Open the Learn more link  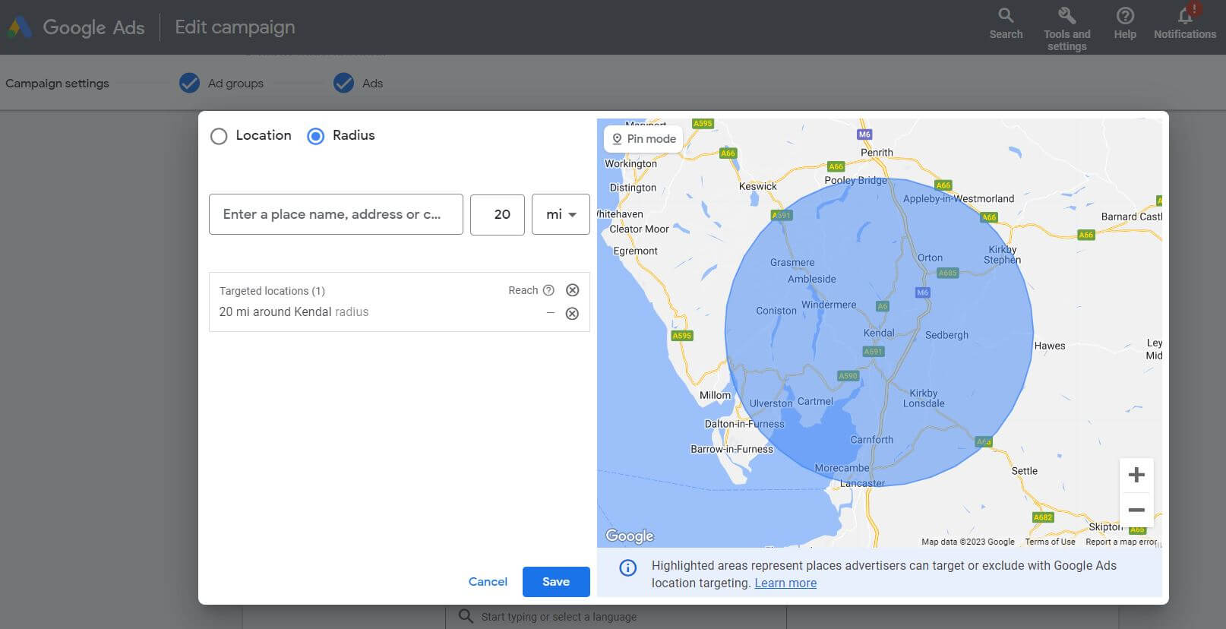785,583
